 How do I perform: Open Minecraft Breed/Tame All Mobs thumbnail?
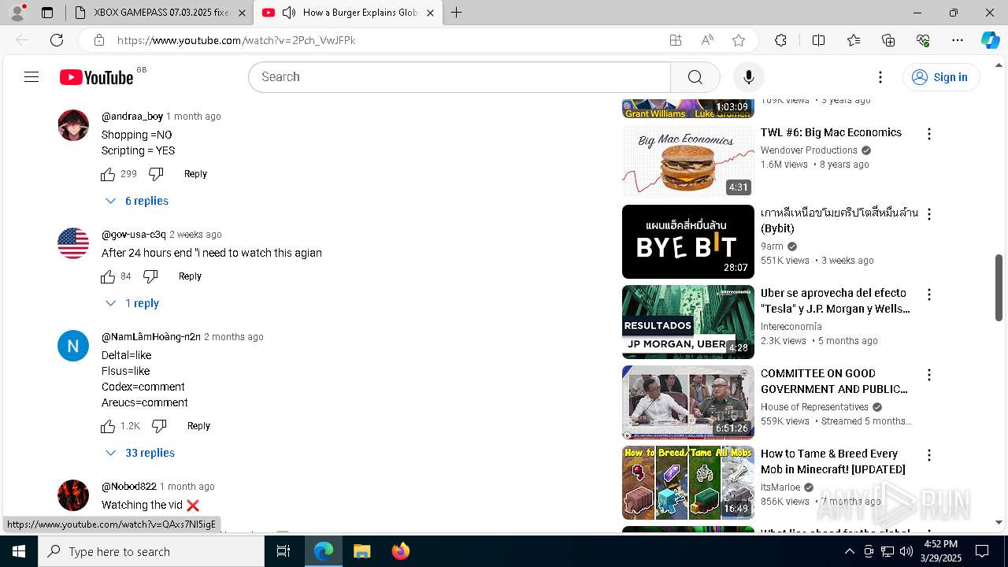tap(688, 483)
